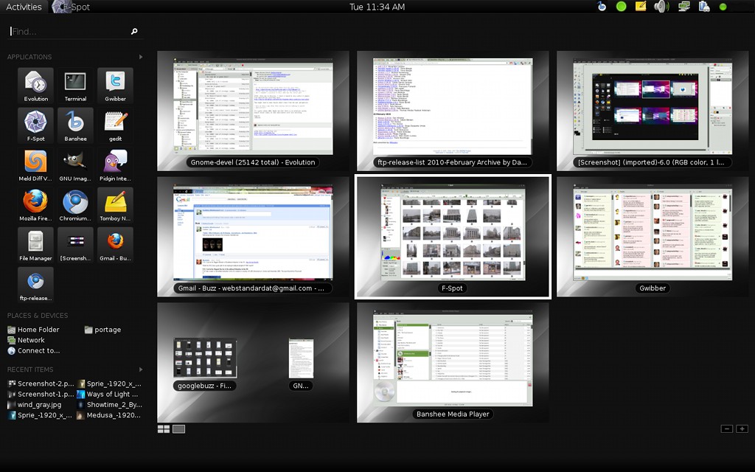The image size is (755, 472).
Task: Open the F-Spot launcher icon
Action: (x=35, y=125)
